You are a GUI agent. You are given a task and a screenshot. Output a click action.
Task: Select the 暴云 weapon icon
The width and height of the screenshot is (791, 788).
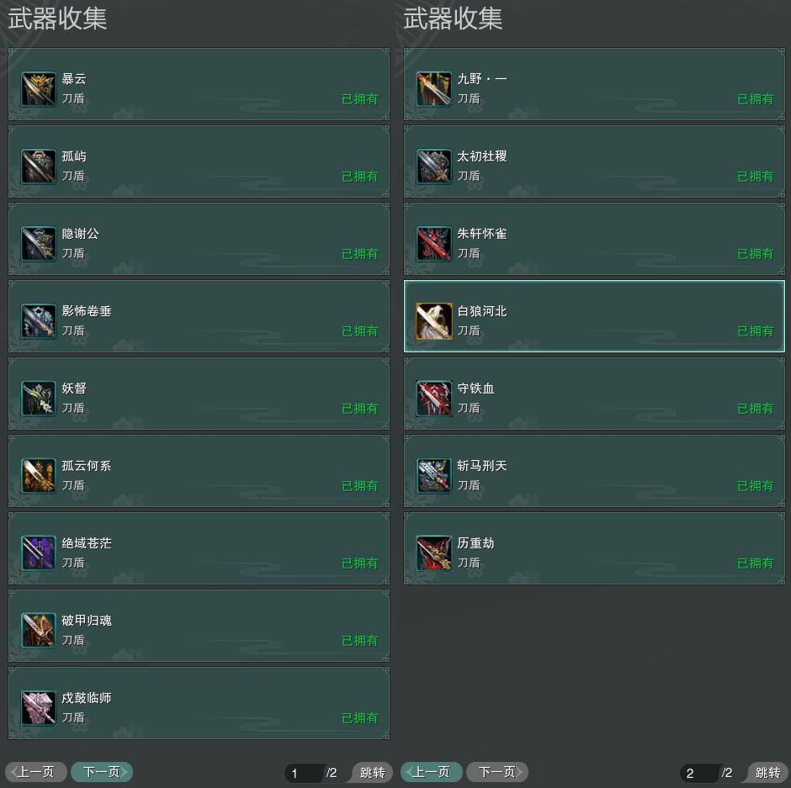[39, 89]
